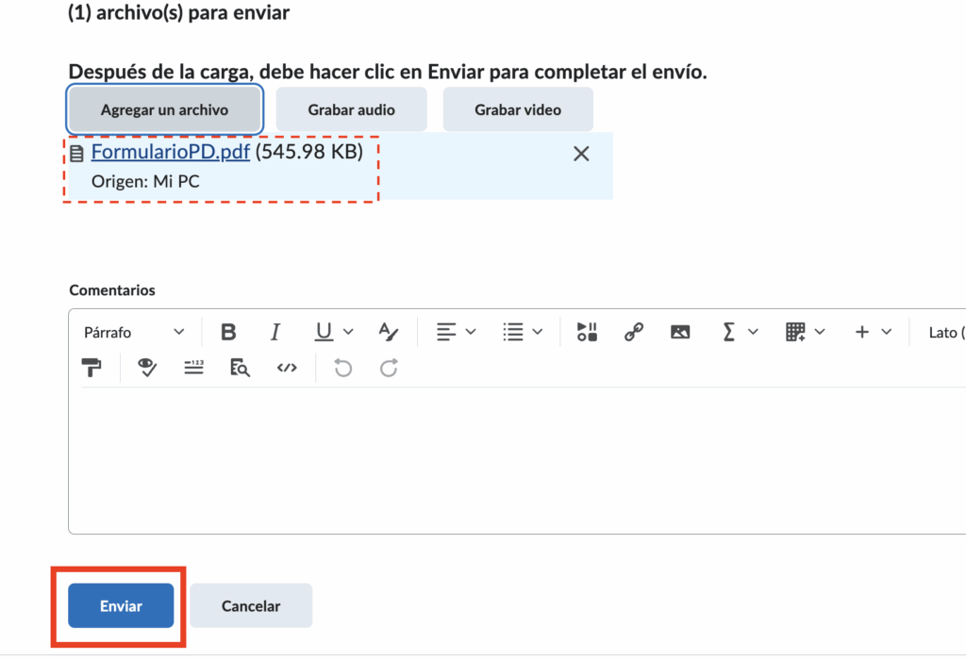
Task: Open the FormularioPD.pdf file link
Action: [171, 153]
